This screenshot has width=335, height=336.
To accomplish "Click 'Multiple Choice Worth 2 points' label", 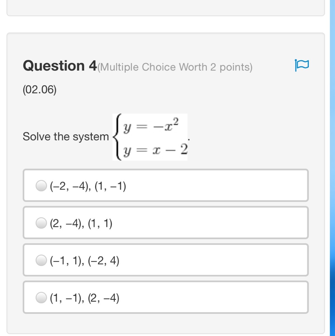I will coord(175,67).
